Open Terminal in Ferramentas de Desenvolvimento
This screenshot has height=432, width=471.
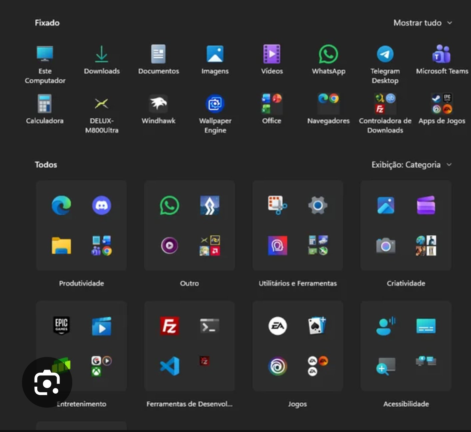210,326
